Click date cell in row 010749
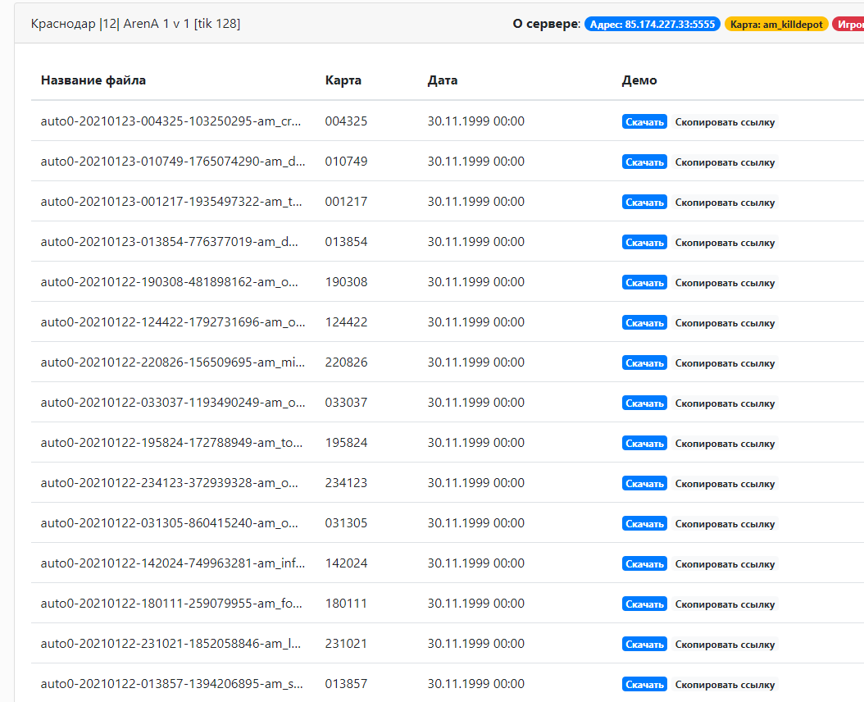Image resolution: width=864 pixels, height=702 pixels. [476, 162]
